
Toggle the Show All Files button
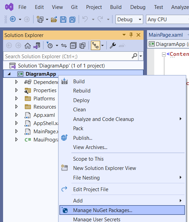point(82,46)
